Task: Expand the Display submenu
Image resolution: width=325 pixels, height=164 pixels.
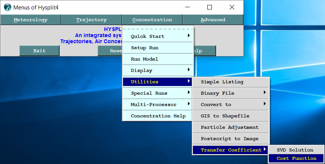Action: pyautogui.click(x=158, y=70)
